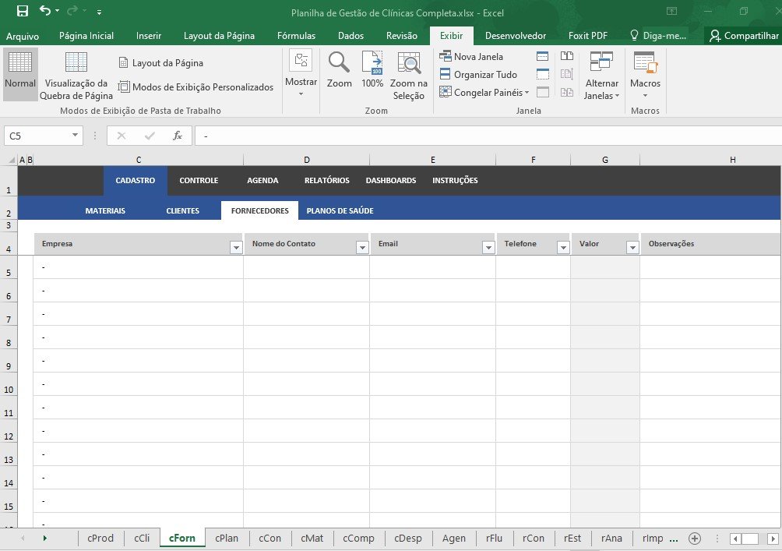Open the Fórmulas ribbon tab
The image size is (782, 551).
296,36
